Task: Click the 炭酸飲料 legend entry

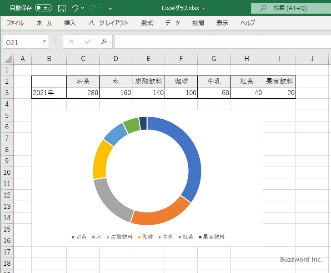Action: click(x=120, y=237)
